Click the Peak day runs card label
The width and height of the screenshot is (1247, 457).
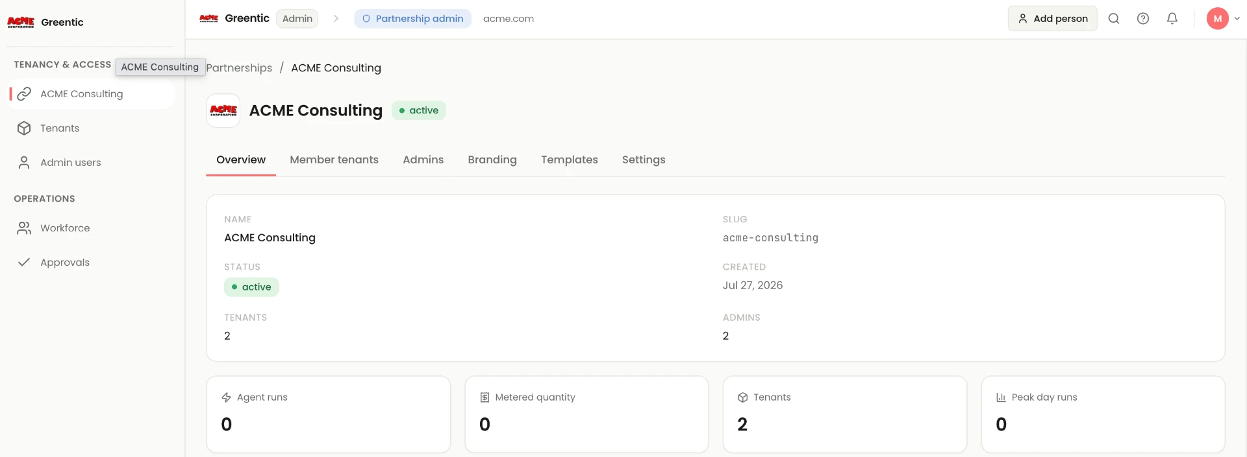tap(1044, 397)
